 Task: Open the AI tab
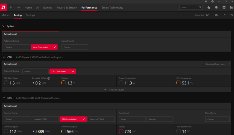coord(37,8)
